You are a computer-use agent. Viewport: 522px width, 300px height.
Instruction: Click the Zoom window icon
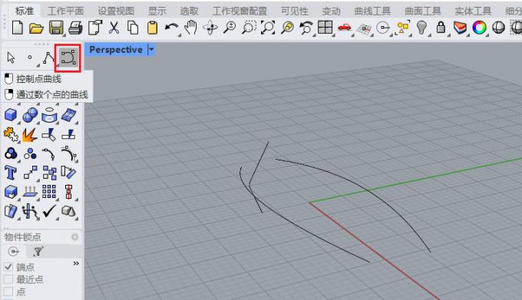[249, 28]
